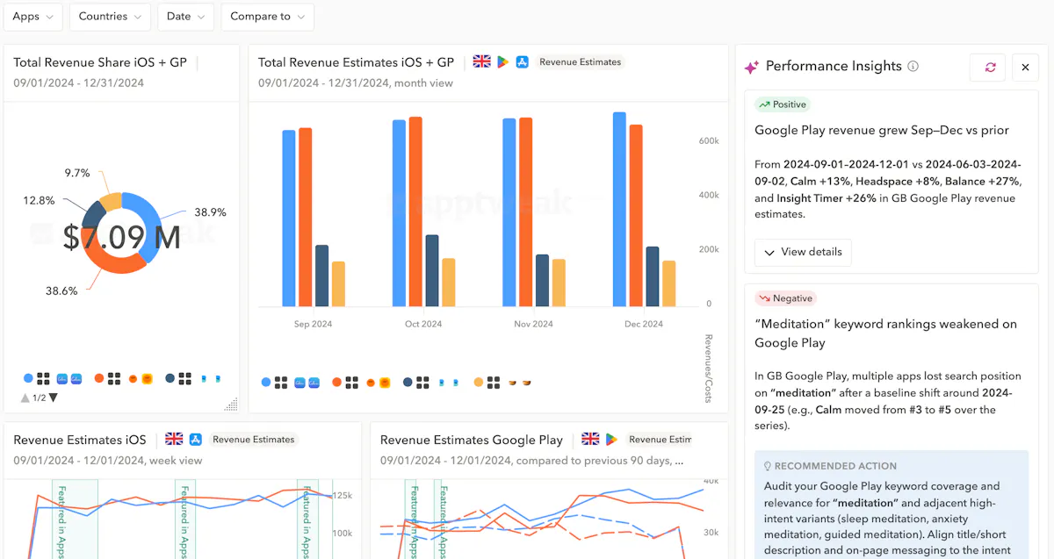The width and height of the screenshot is (1054, 559).
Task: Open the Date filter dropdown
Action: coord(185,17)
